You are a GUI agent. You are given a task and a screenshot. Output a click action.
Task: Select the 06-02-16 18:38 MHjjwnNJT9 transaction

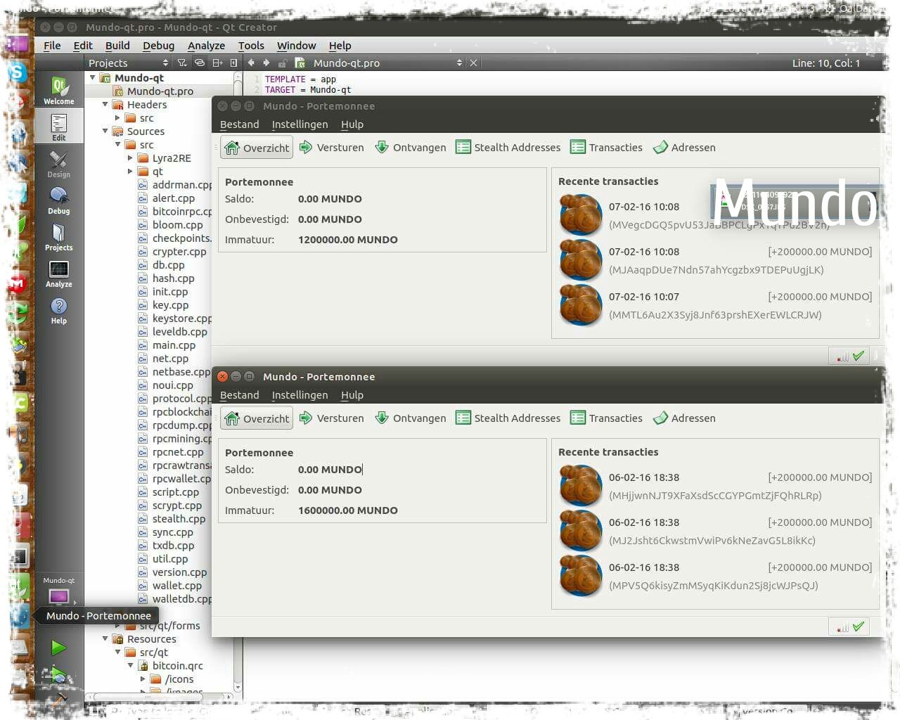click(x=715, y=486)
